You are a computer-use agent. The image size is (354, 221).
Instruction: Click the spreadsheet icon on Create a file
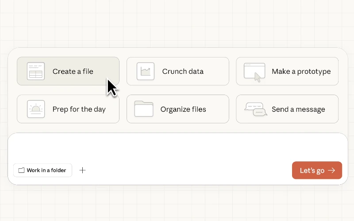(36, 71)
